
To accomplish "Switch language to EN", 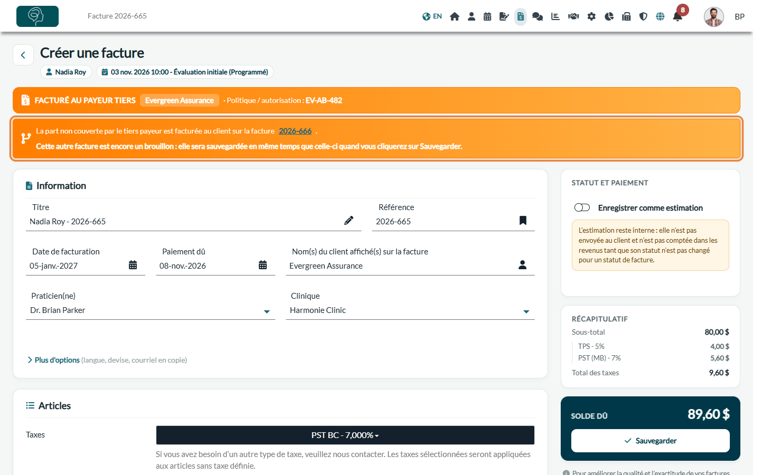I will click(432, 16).
